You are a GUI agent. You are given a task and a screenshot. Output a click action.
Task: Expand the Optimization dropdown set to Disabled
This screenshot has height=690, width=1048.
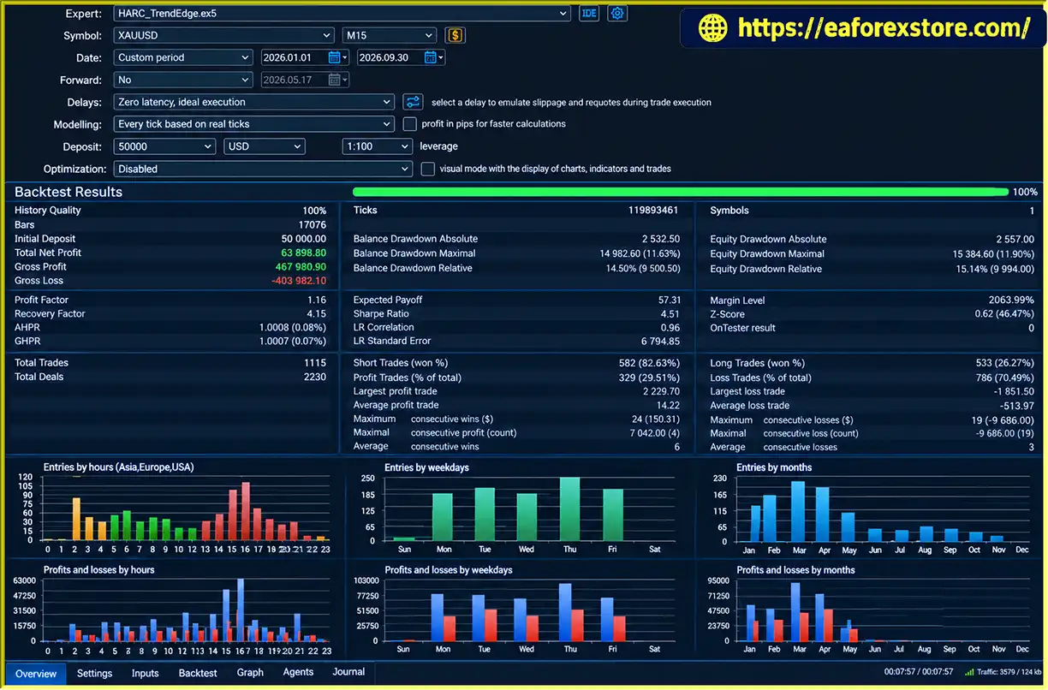click(x=263, y=169)
